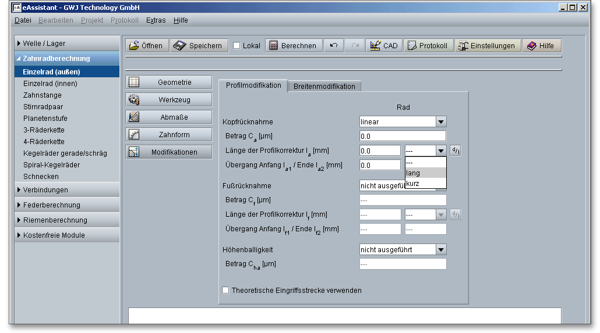This screenshot has width=600, height=333.
Task: Open the Hilfe book icon button
Action: tap(541, 46)
